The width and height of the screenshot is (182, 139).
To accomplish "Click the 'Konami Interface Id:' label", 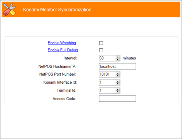I will pyautogui.click(x=60, y=82).
